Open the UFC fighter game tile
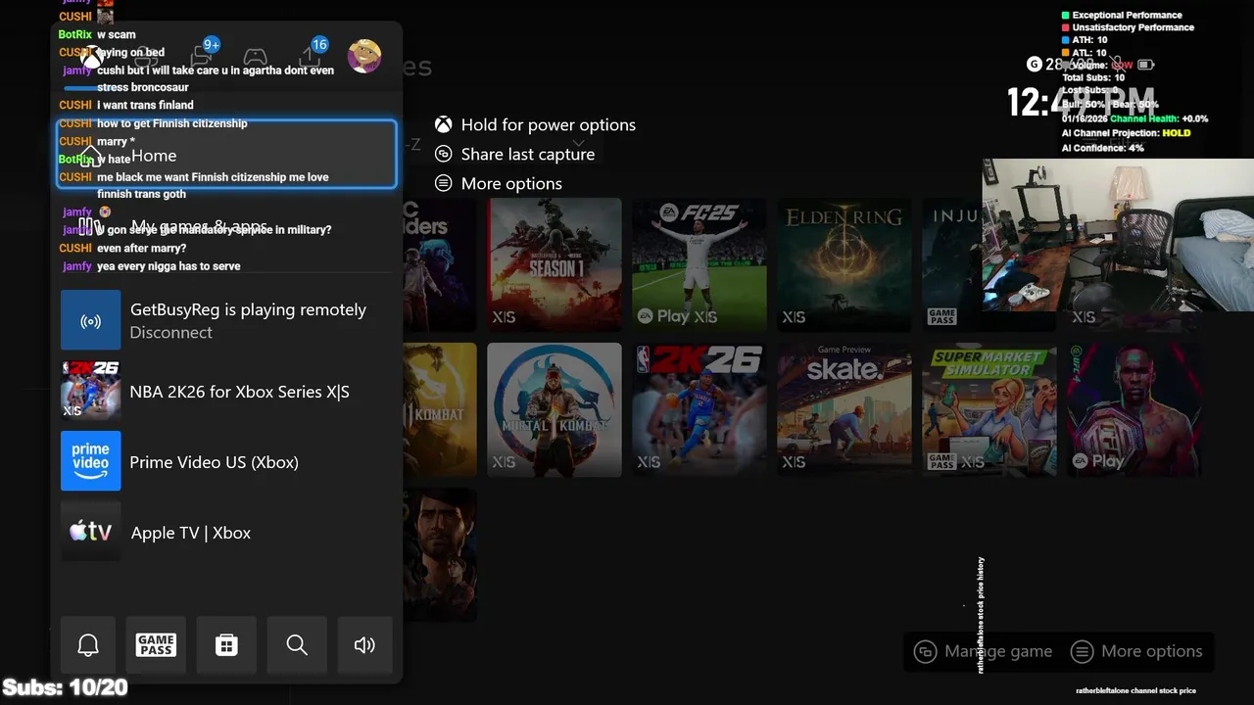The height and width of the screenshot is (705, 1254). click(1134, 409)
